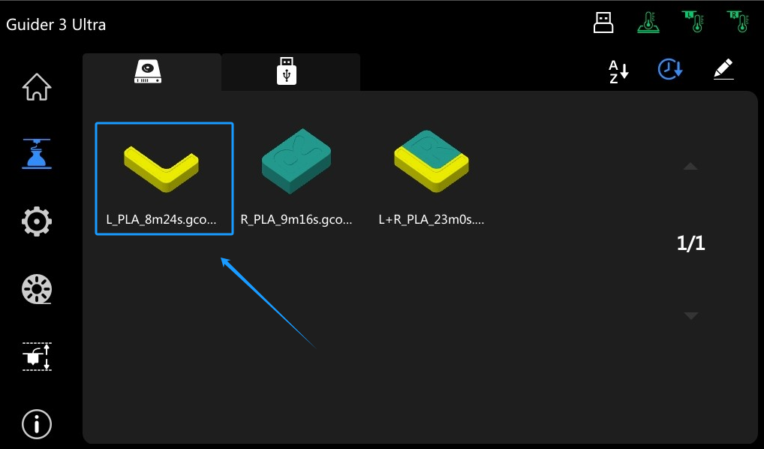Select the teal R block model thumbnail
Viewport: 764px width, 449px height.
click(296, 161)
